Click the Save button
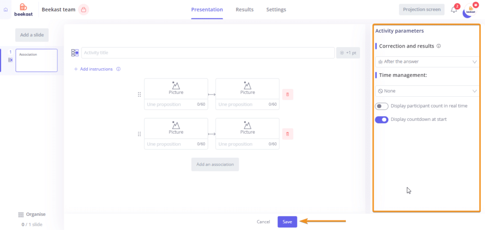485x230 pixels. [287, 221]
